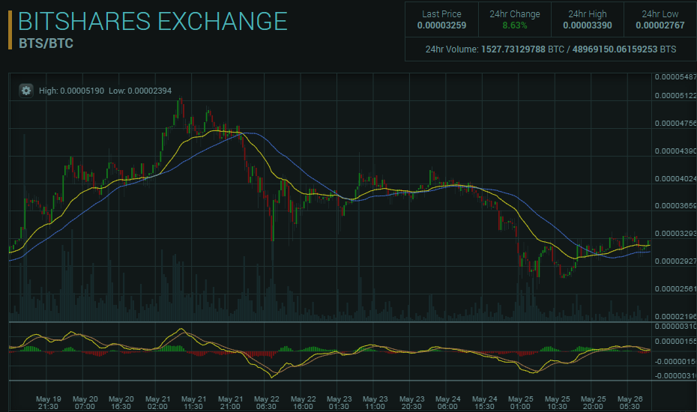Click time axis label May 19 21:30
Screen dimensions: 697x412
pos(48,403)
